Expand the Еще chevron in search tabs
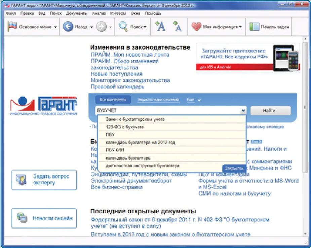The image size is (311, 248). coord(199,100)
